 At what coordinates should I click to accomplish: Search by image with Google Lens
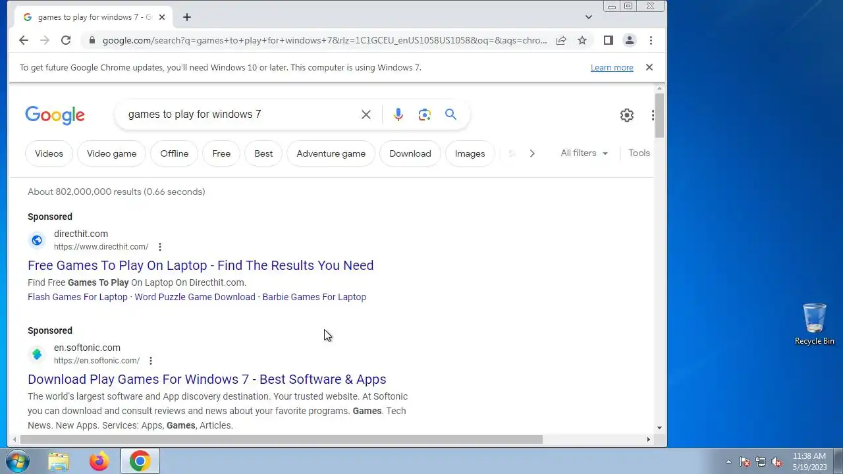click(425, 115)
